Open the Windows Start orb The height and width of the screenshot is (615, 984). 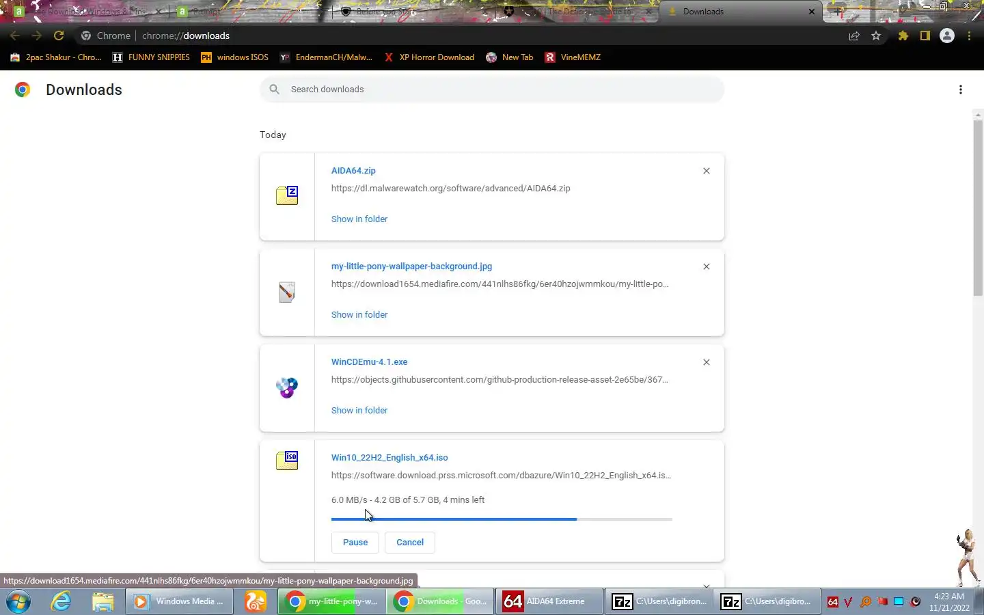(18, 602)
